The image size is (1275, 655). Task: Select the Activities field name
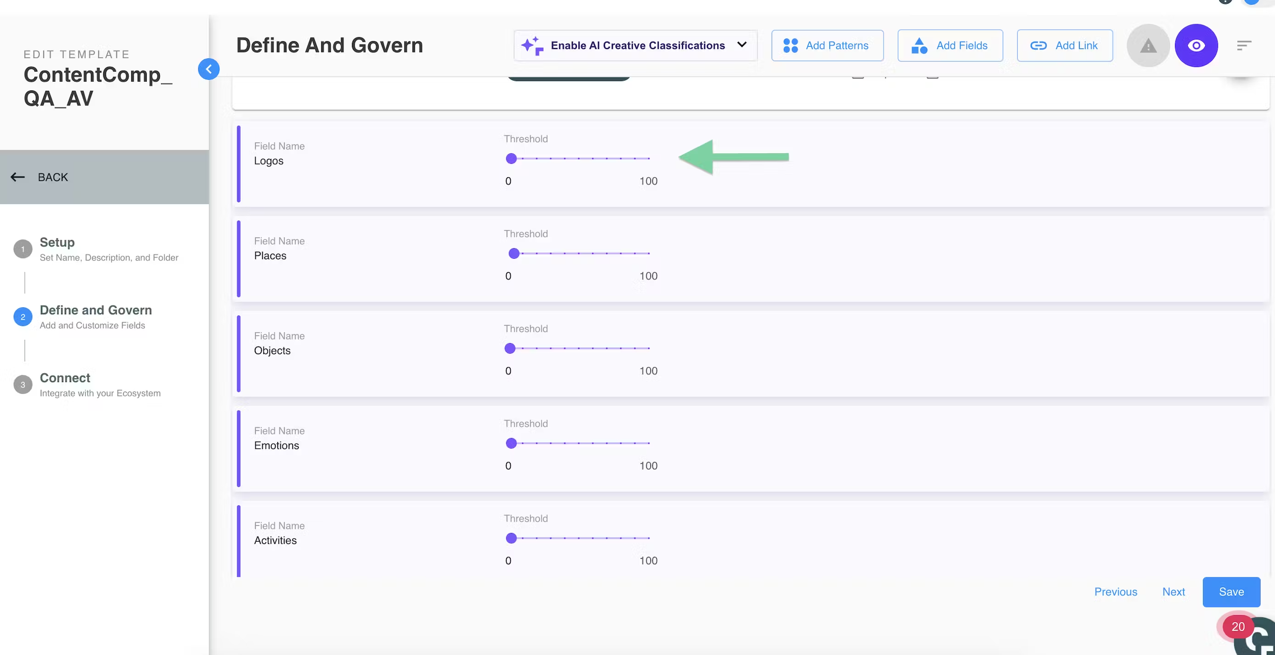(x=275, y=541)
